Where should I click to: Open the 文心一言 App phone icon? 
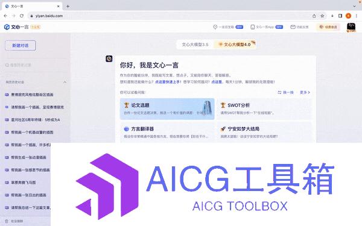(x=253, y=27)
